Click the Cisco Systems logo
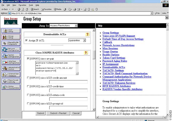The width and height of the screenshot is (172, 121). (11, 21)
